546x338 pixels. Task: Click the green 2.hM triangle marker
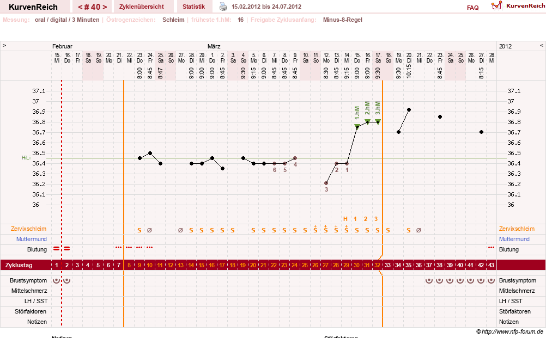(367, 121)
